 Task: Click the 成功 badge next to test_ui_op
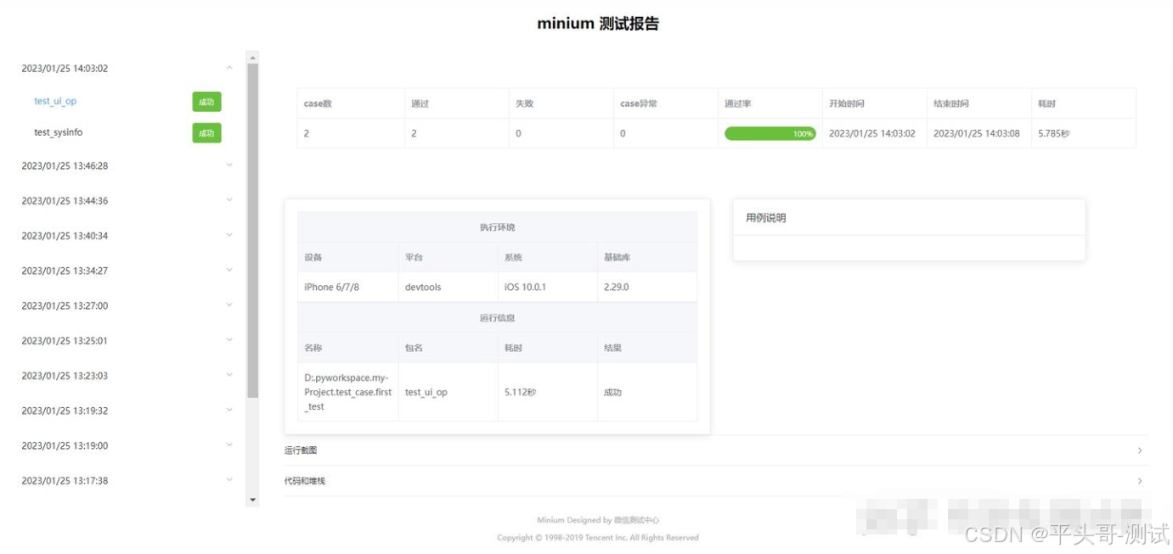tap(206, 102)
